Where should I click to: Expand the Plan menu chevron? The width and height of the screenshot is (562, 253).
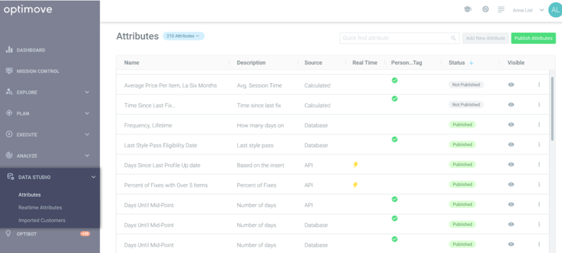click(87, 113)
